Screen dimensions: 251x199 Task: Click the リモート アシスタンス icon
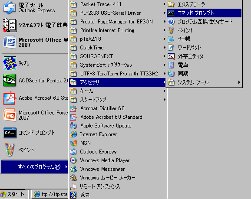coord(73,186)
